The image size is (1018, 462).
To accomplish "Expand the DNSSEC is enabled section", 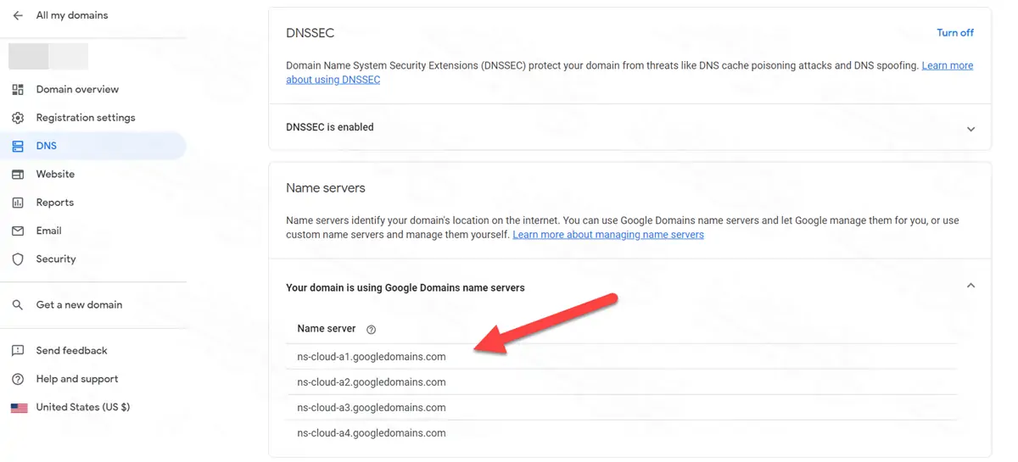I will pos(970,129).
